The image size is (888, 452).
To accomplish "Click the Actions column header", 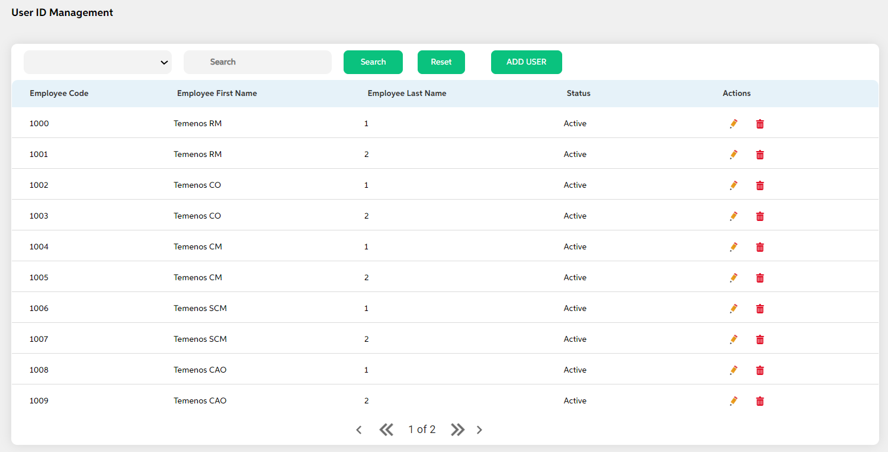I will (x=737, y=93).
